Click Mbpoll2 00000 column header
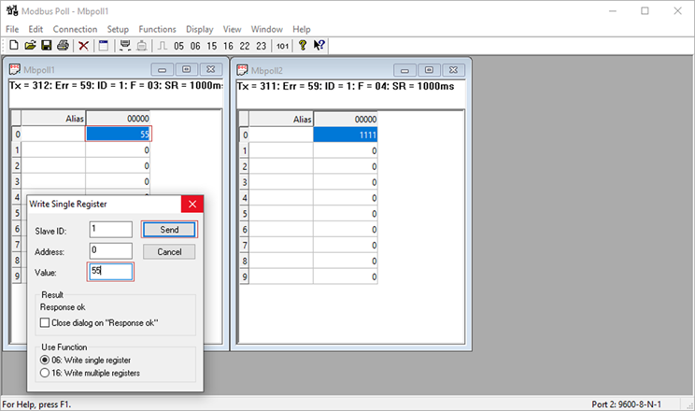 pyautogui.click(x=346, y=120)
